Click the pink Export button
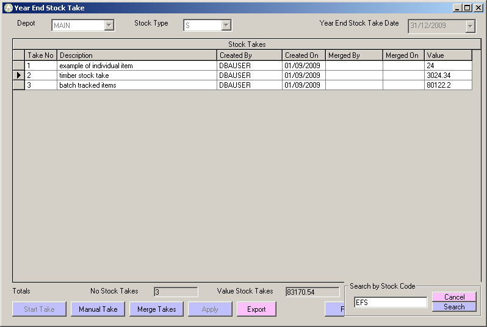487x327 pixels. pos(256,309)
